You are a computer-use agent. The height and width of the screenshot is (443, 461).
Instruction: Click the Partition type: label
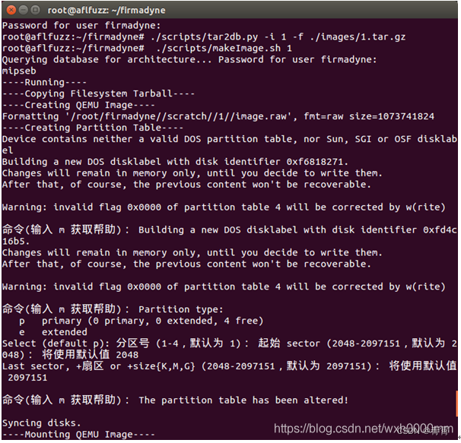[x=180, y=309]
